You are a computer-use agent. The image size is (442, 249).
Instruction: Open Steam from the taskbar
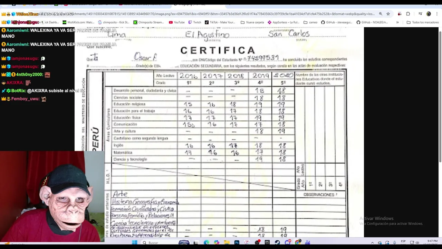point(277,243)
